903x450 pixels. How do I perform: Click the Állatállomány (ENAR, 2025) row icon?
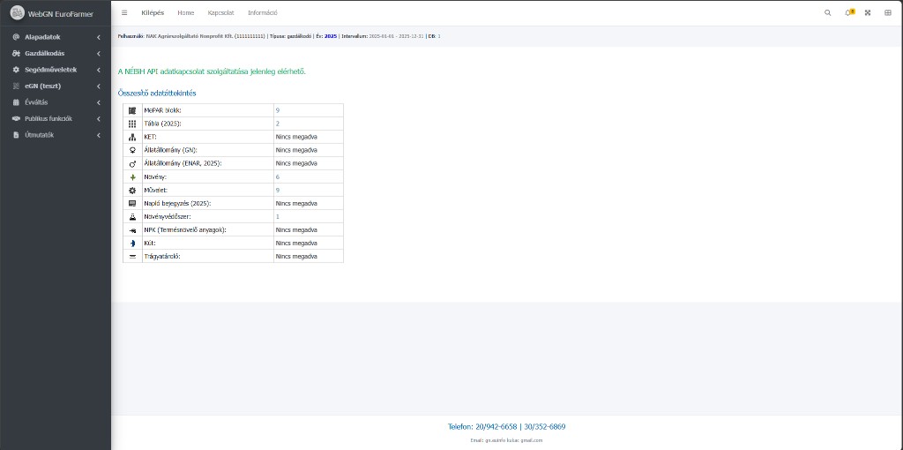(x=132, y=163)
